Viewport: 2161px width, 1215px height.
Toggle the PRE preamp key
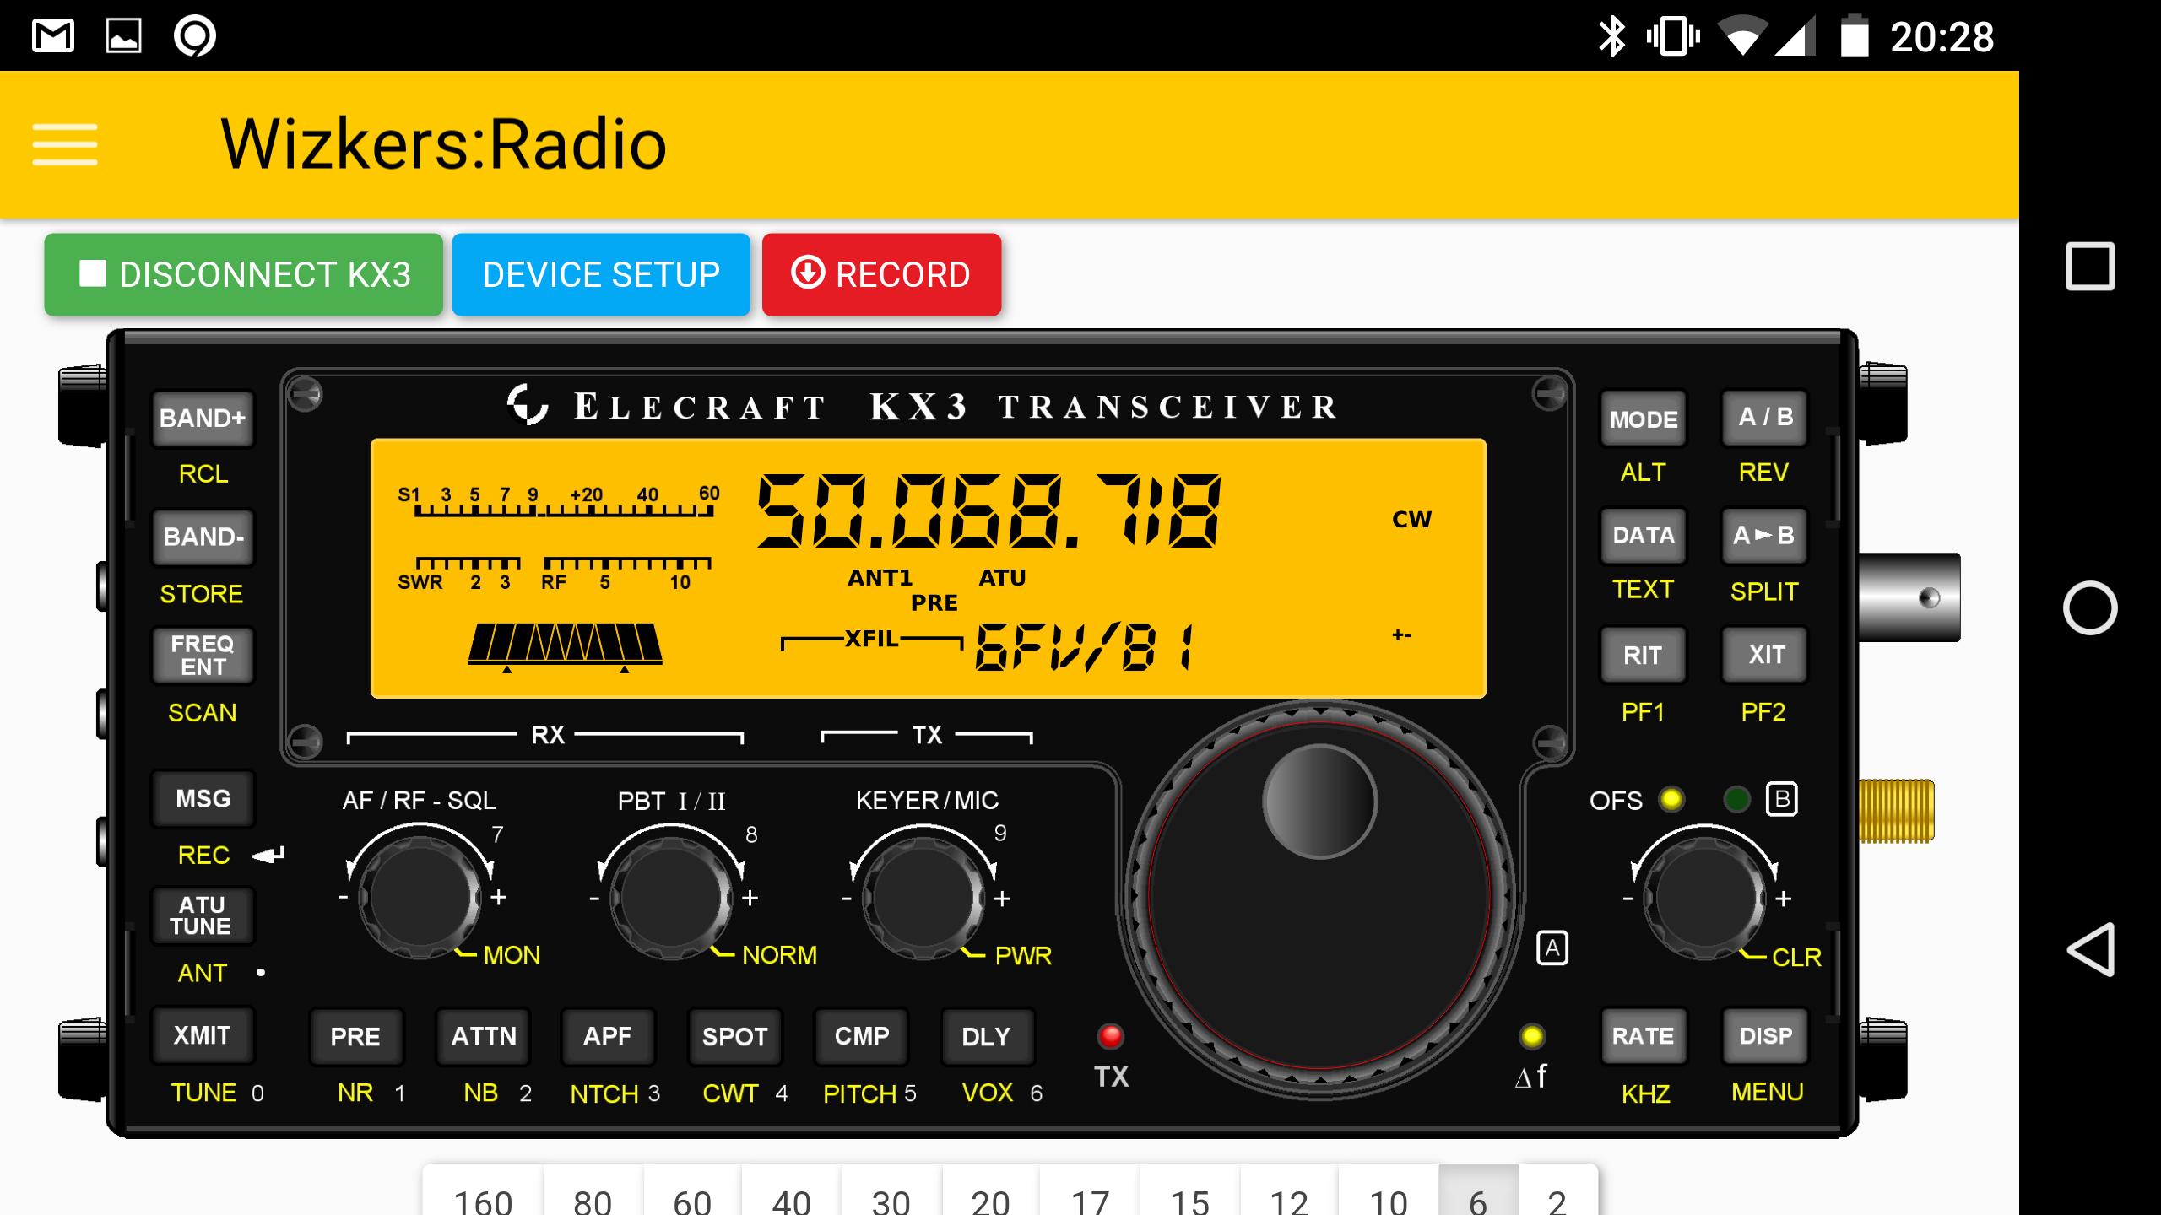tap(355, 1036)
